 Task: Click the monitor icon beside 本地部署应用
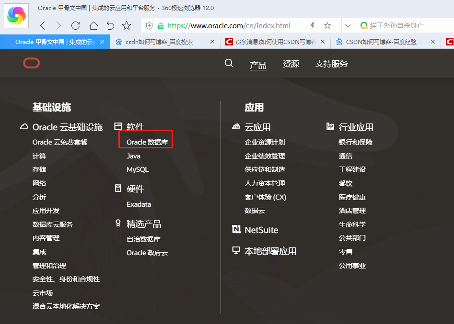click(x=236, y=250)
